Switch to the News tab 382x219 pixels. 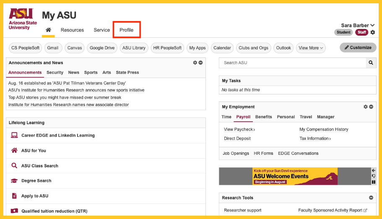tap(73, 73)
